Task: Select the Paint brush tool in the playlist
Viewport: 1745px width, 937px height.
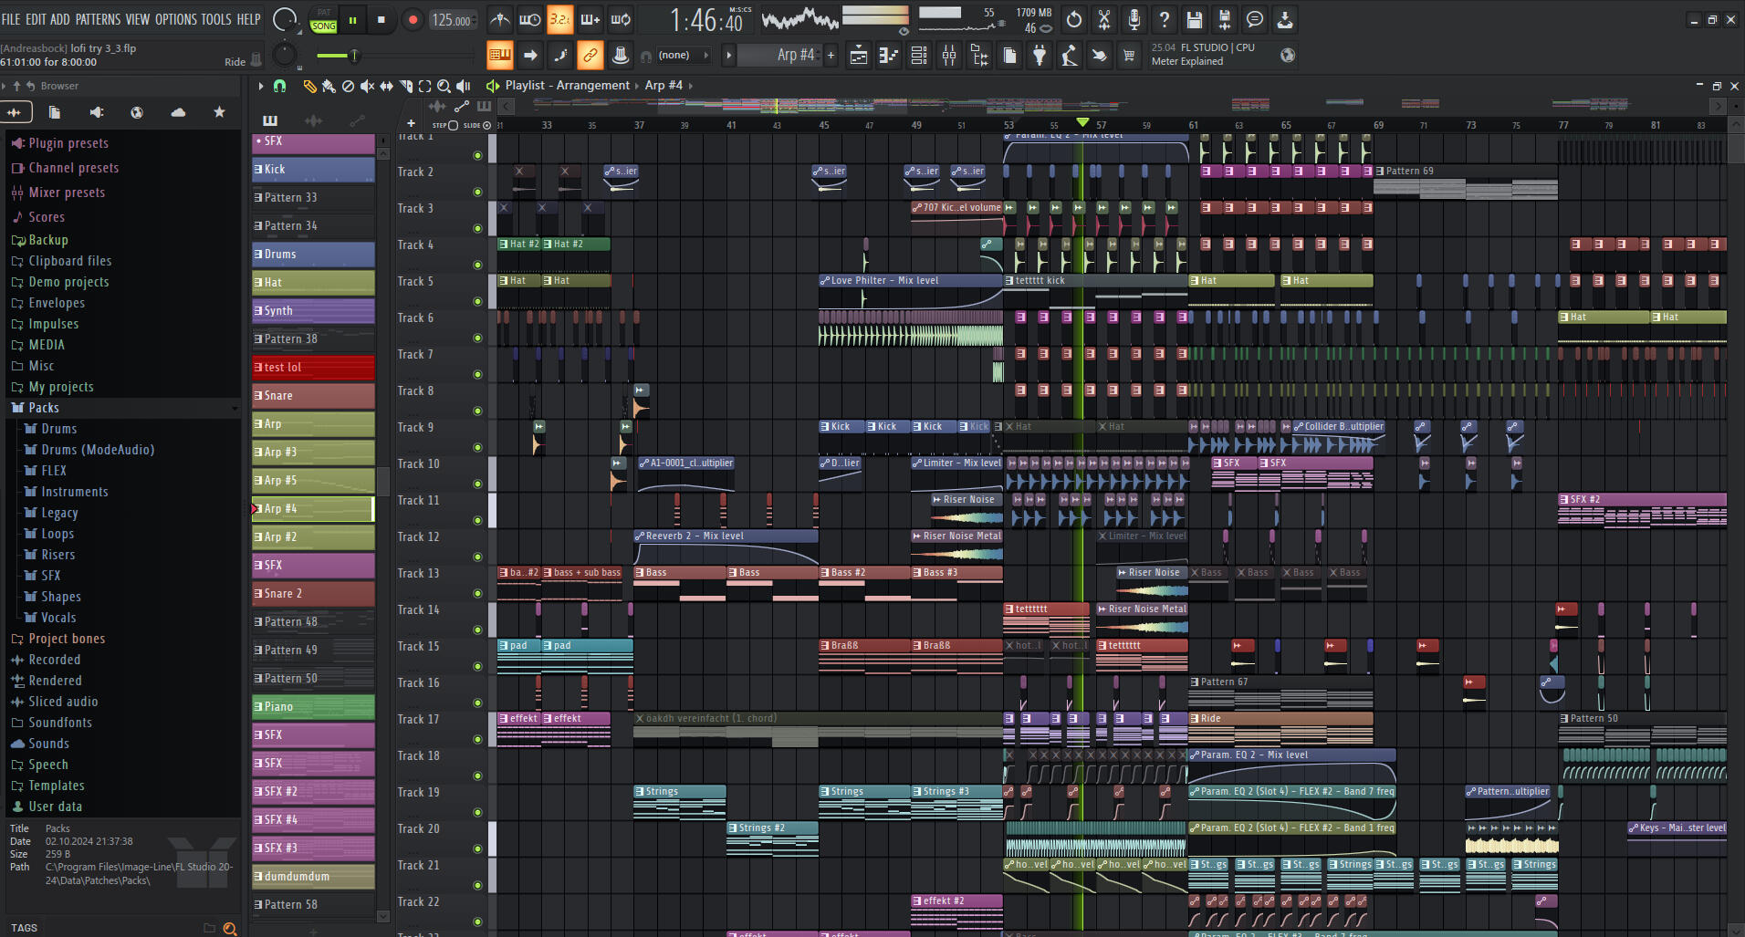Action: [329, 86]
